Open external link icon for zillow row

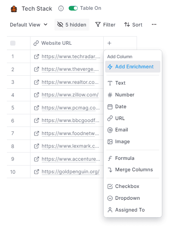coord(37,95)
